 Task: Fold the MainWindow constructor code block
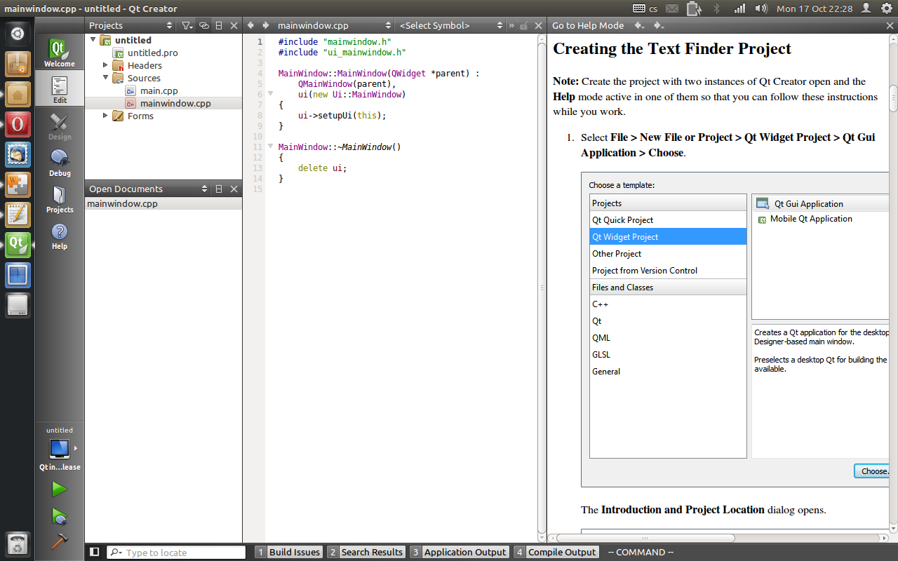point(270,94)
